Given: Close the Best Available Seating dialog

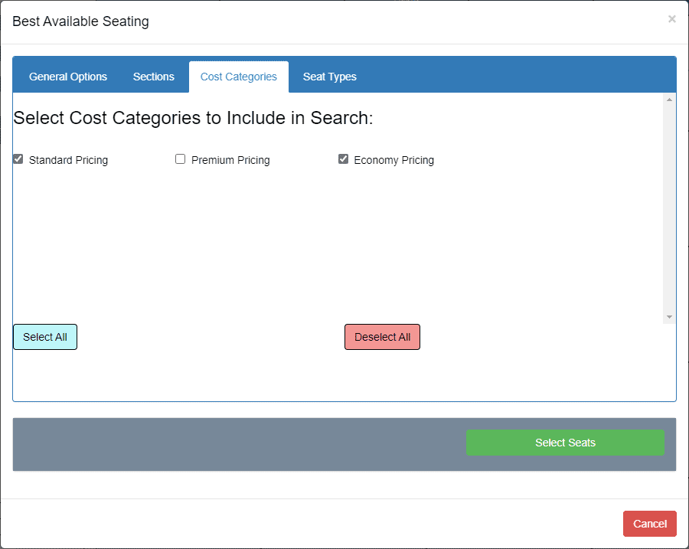Looking at the screenshot, I should pos(671,19).
